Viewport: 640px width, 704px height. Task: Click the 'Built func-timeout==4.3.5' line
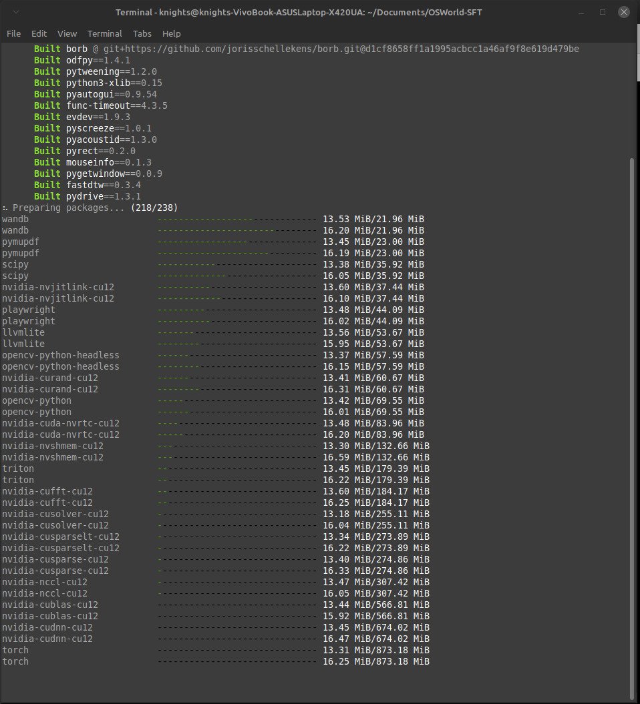[x=101, y=105]
